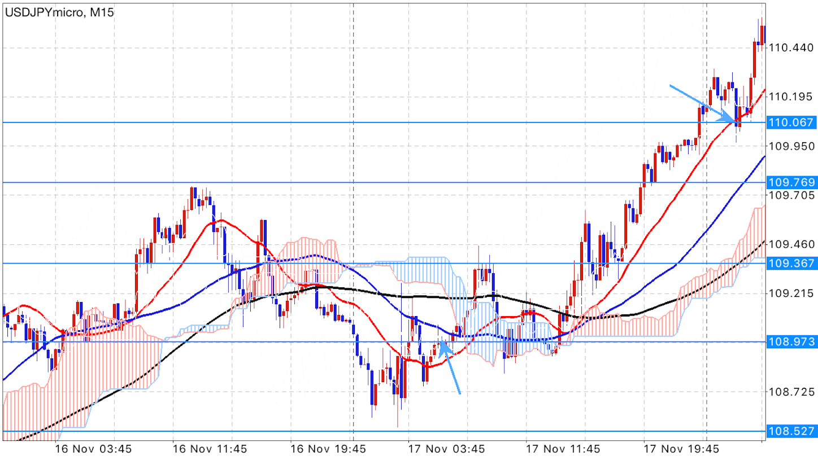Select the 109.769 horizontal line price label
818x460 pixels.
tap(792, 182)
